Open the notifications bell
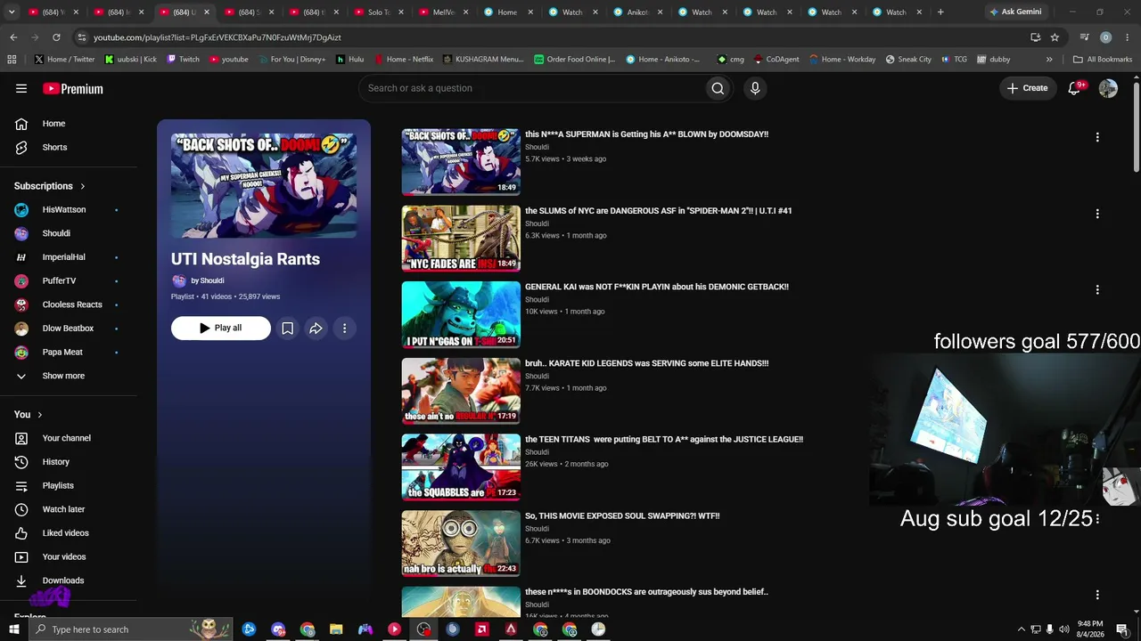Viewport: 1141px width, 641px height. tap(1075, 88)
